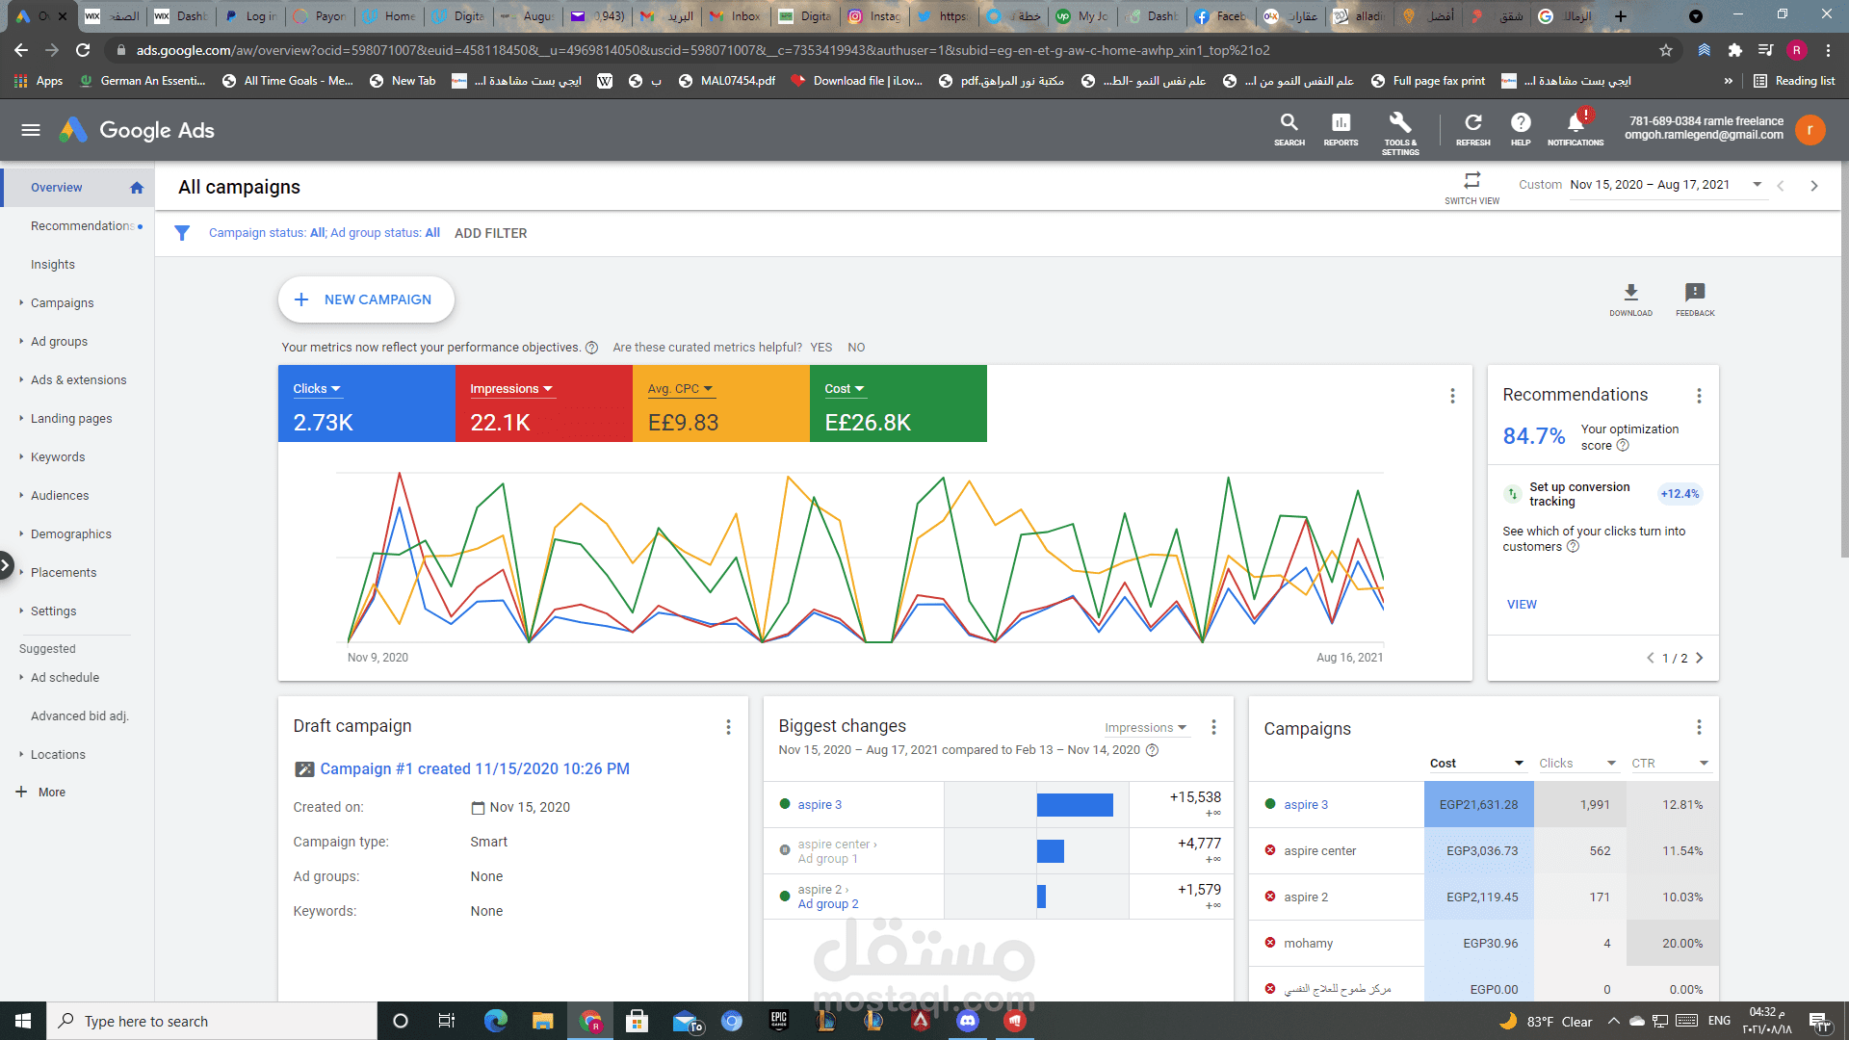Open Biggest changes three-dot menu

click(1213, 727)
